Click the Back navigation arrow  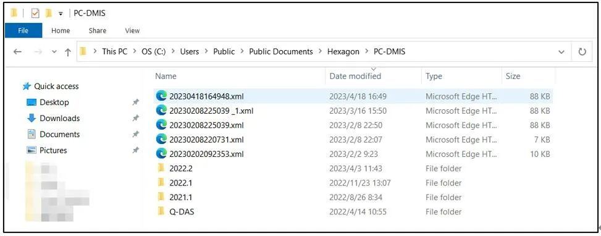17,52
